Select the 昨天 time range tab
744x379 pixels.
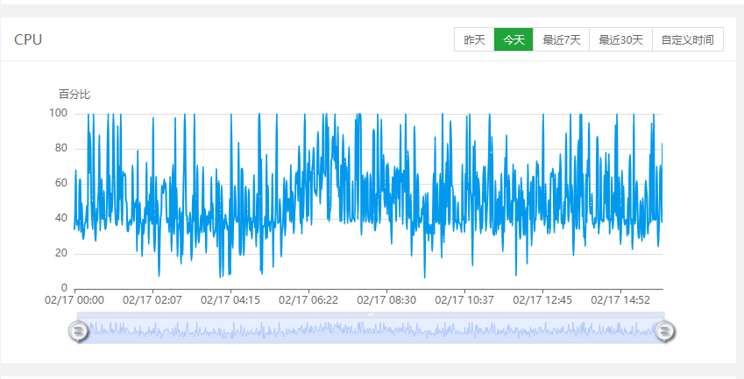[474, 40]
